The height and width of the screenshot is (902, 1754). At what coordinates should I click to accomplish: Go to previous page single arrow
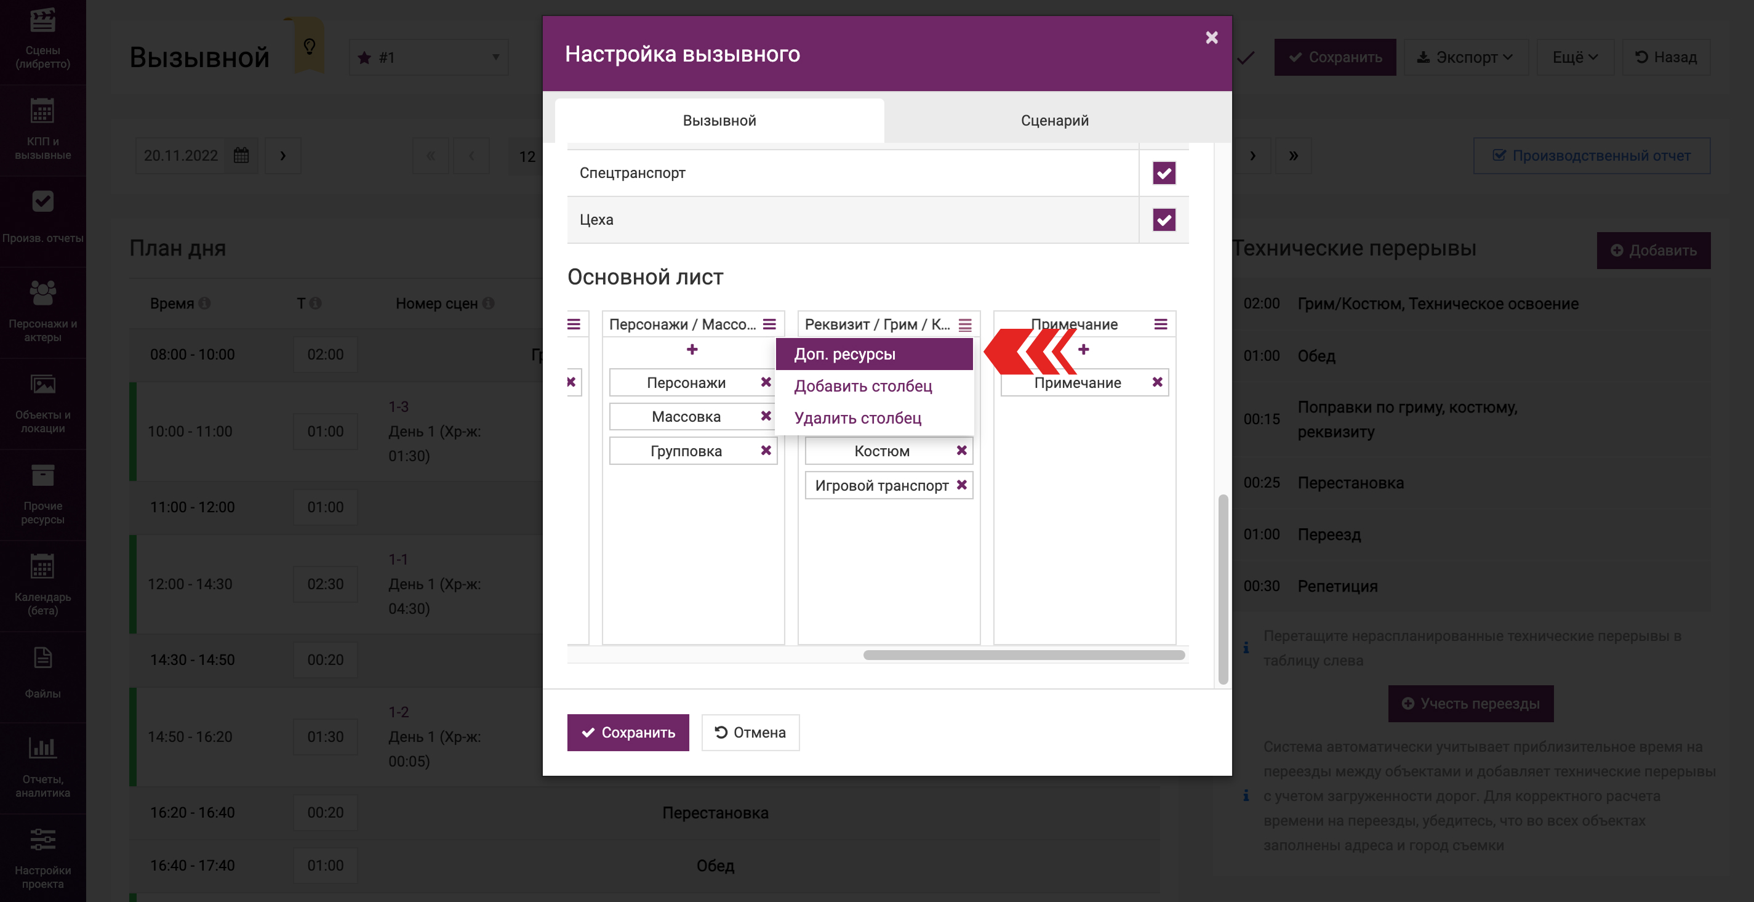pyautogui.click(x=471, y=155)
